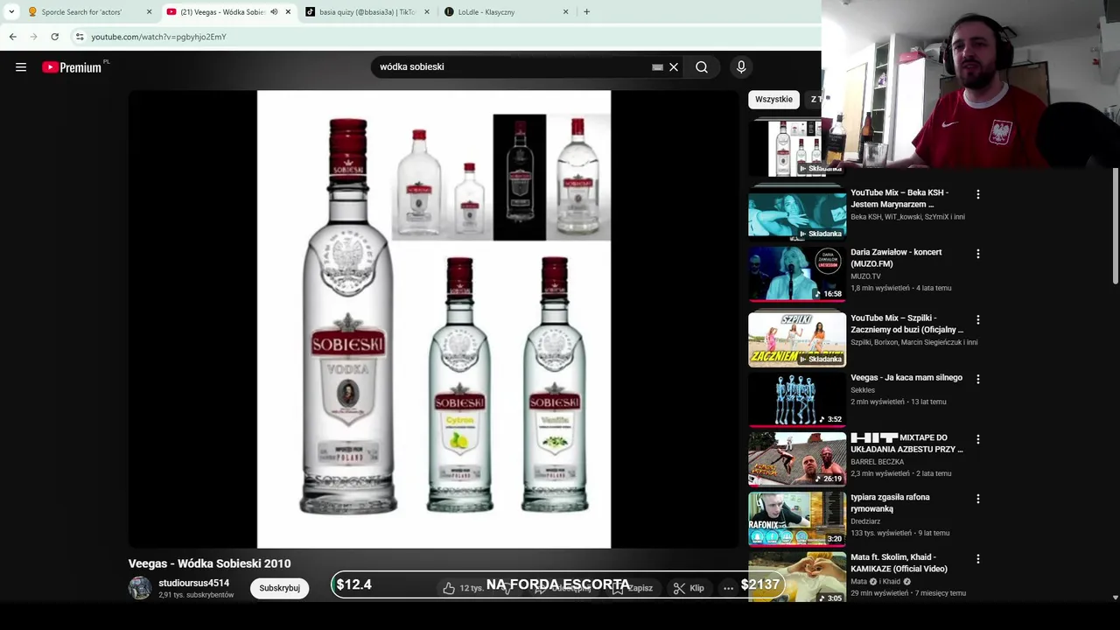The width and height of the screenshot is (1120, 630).
Task: Close the LoLdle tab
Action: (x=565, y=12)
